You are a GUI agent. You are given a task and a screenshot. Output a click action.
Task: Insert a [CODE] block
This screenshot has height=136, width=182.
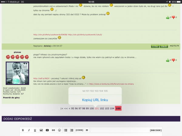[x=79, y=130]
